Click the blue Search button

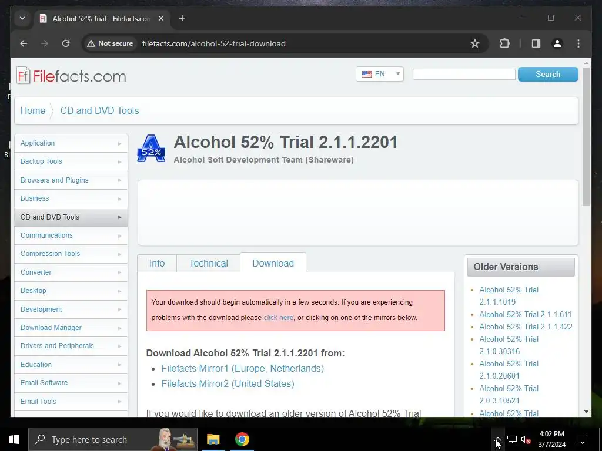548,74
